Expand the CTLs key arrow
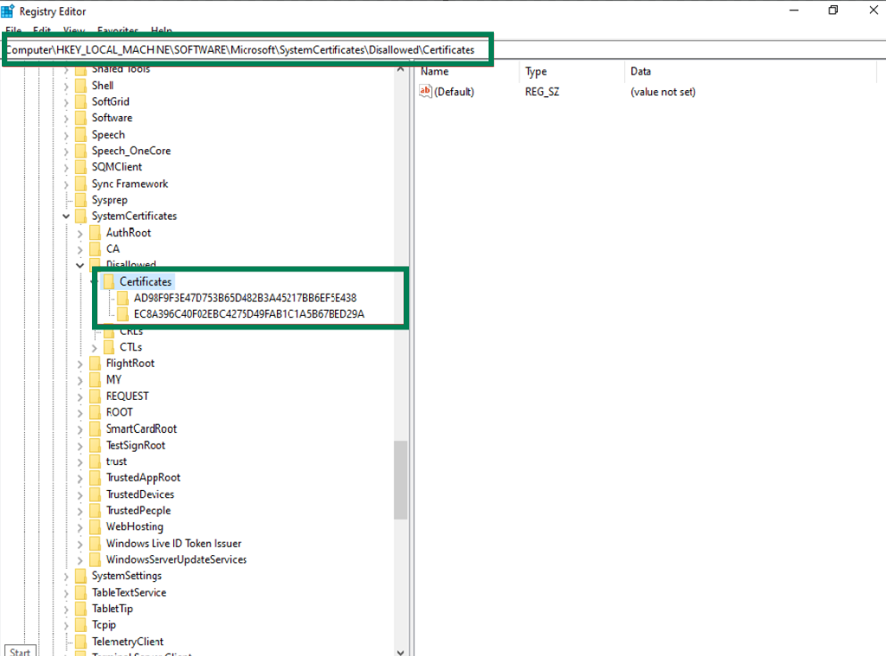Image resolution: width=886 pixels, height=656 pixels. [x=96, y=347]
